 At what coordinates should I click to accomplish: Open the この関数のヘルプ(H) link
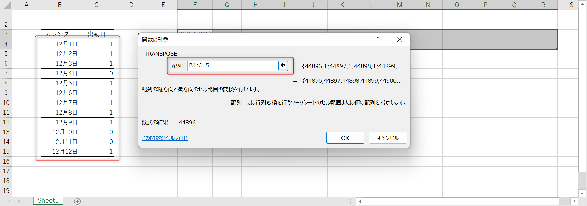pos(164,138)
